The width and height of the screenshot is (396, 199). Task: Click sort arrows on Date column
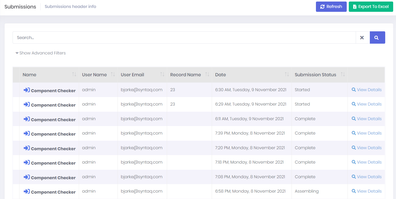287,74
